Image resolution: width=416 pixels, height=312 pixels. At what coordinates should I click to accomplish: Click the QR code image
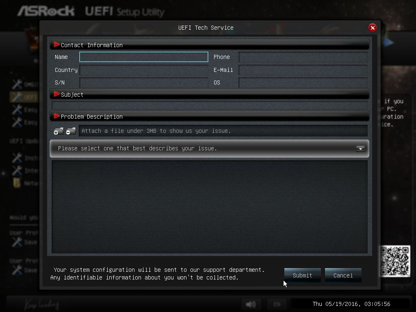click(395, 261)
